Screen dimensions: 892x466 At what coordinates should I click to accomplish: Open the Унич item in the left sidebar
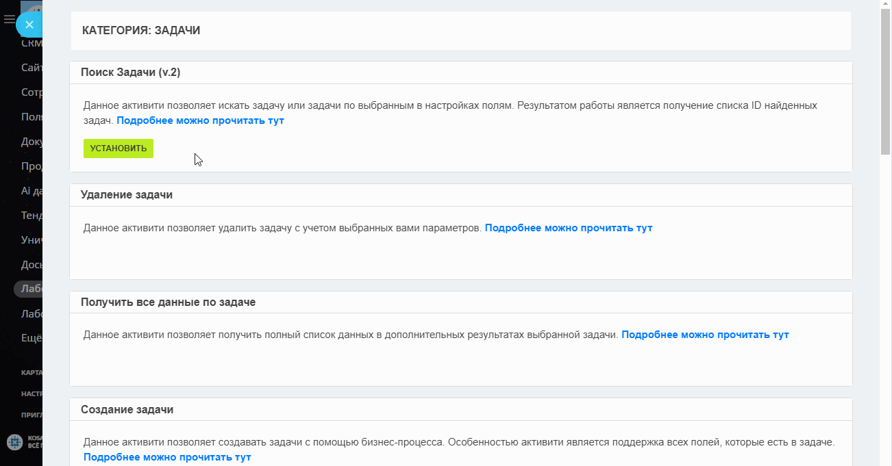coord(32,240)
